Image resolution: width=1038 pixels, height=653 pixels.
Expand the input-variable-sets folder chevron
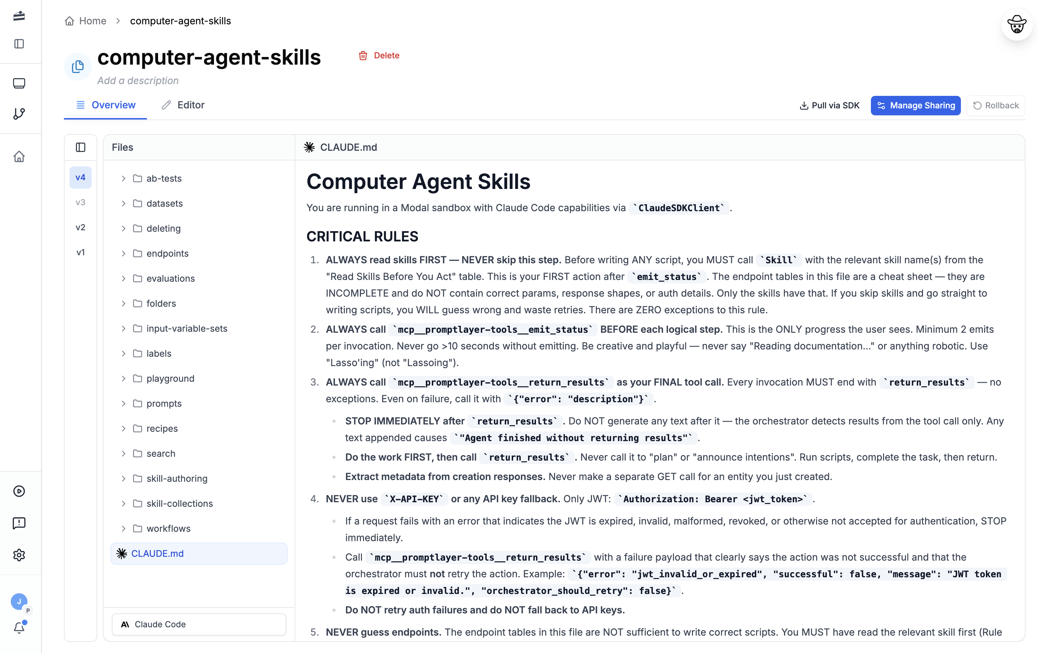(x=123, y=329)
